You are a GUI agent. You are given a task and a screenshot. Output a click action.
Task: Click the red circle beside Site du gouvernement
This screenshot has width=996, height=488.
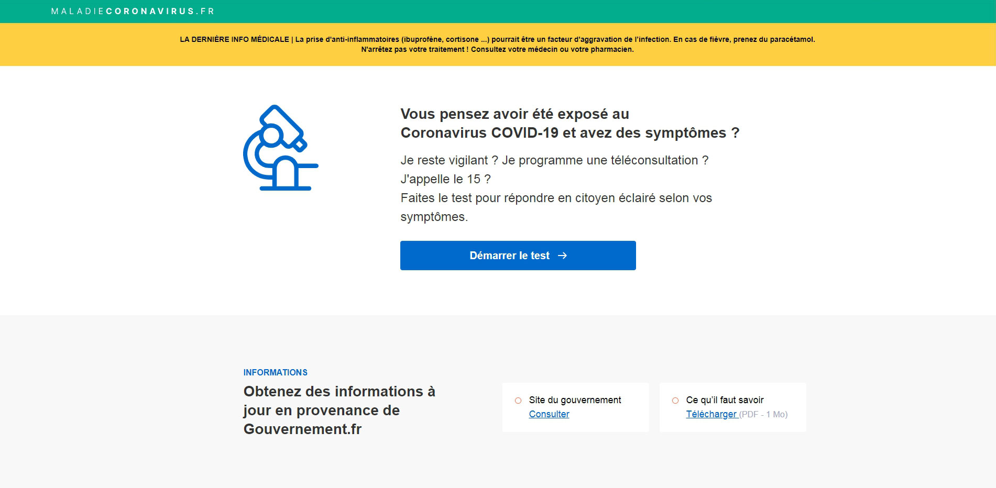pyautogui.click(x=518, y=401)
